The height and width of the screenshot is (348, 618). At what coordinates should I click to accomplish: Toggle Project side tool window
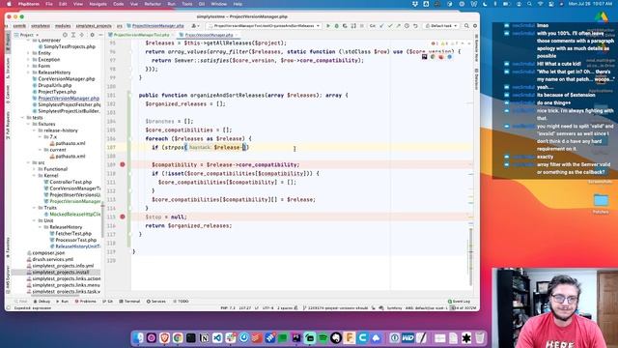[8, 42]
